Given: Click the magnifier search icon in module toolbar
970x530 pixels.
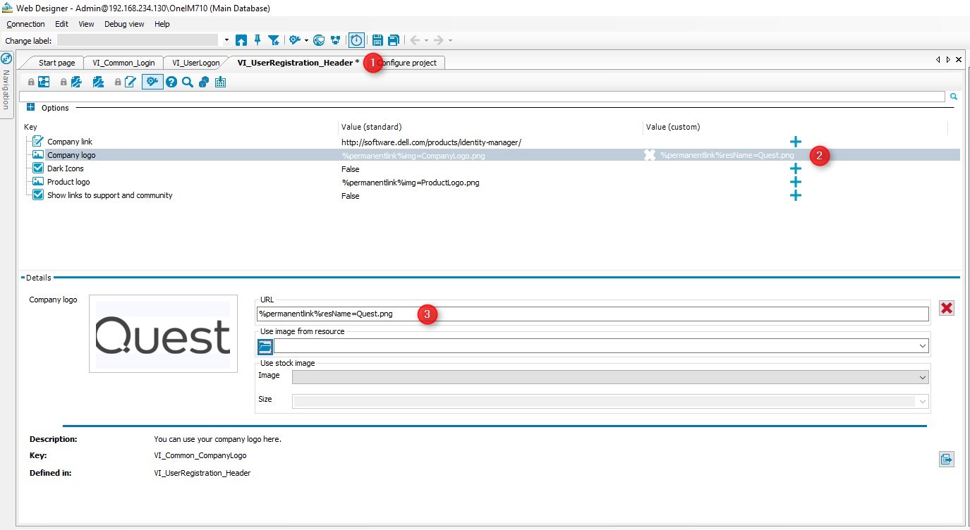Looking at the screenshot, I should [187, 82].
